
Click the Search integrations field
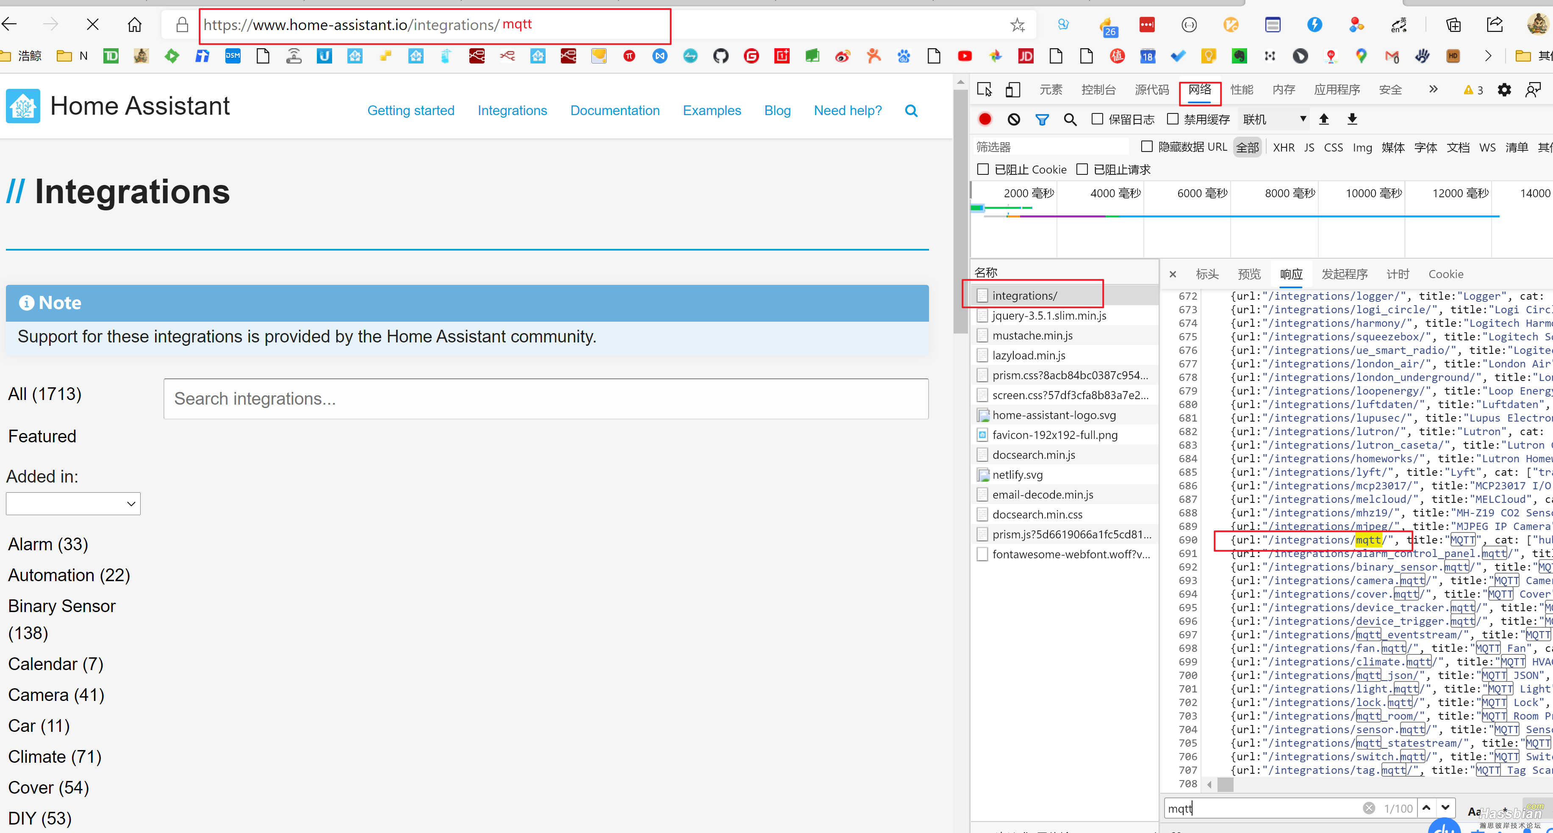point(546,399)
